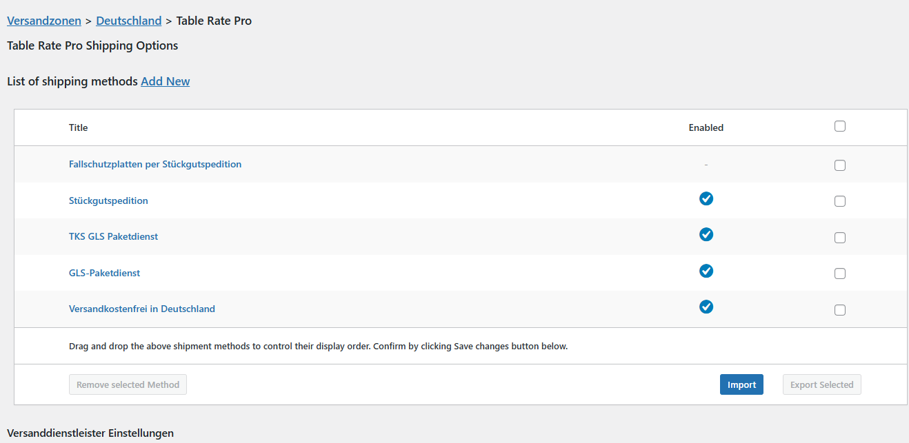
Task: Mark the GLS-Paketdienst row checkbox
Action: pos(839,274)
